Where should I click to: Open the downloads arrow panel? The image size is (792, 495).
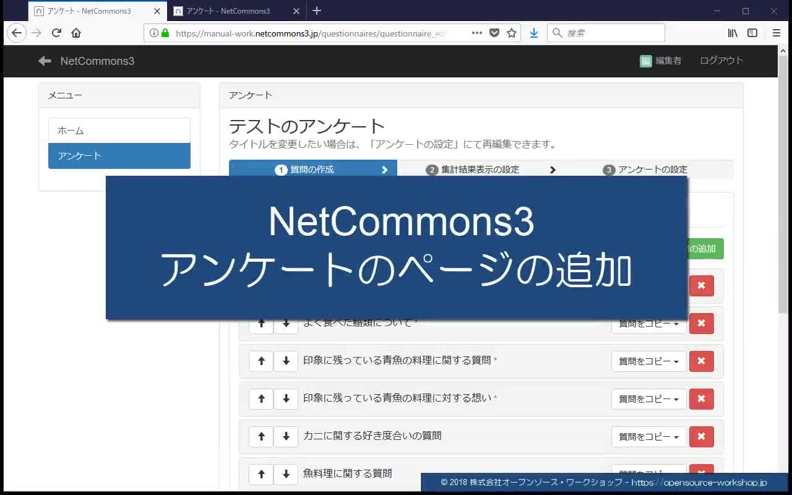coord(534,33)
